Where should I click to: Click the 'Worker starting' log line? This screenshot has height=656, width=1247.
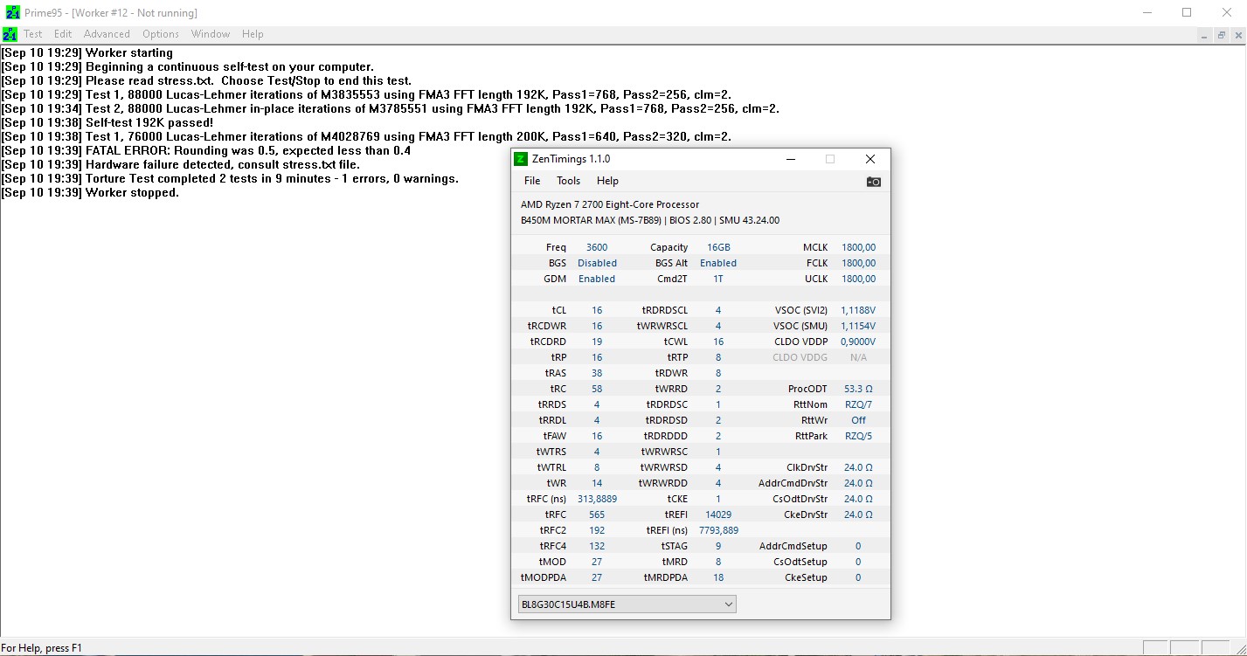click(x=87, y=53)
